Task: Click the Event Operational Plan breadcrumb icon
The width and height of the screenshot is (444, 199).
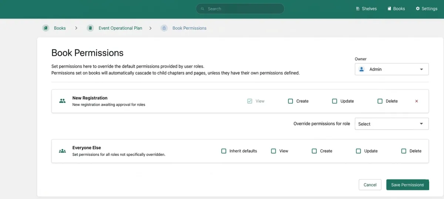Action: point(90,28)
